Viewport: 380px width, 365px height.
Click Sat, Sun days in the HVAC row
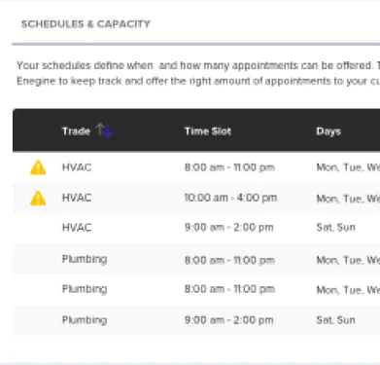coord(335,228)
